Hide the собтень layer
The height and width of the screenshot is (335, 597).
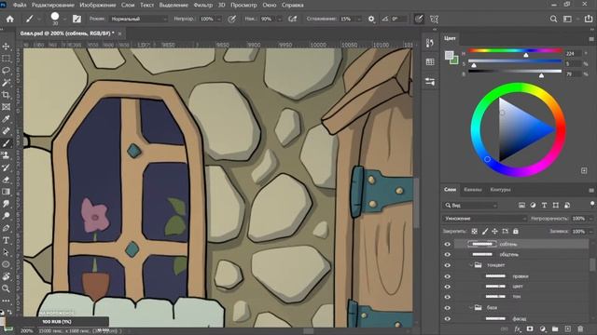pyautogui.click(x=448, y=244)
